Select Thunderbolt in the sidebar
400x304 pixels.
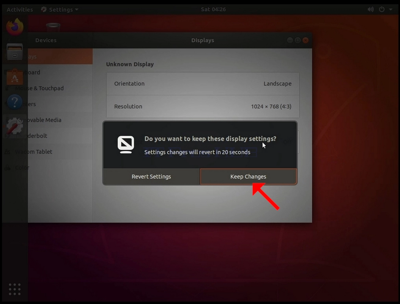point(48,136)
